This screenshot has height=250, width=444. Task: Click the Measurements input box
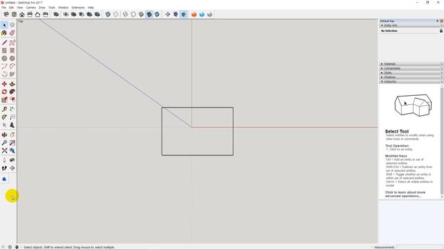click(x=419, y=247)
